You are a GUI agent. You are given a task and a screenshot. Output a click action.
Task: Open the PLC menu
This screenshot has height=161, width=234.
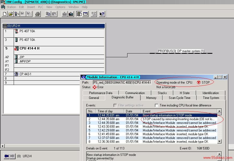coord(41,7)
